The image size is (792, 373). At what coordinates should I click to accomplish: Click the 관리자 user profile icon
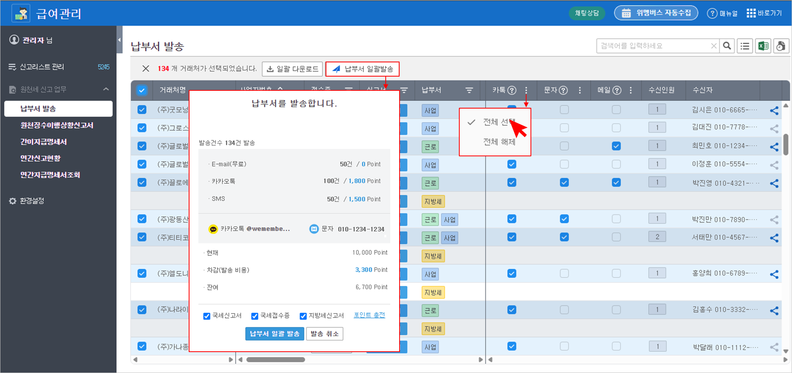tap(14, 40)
